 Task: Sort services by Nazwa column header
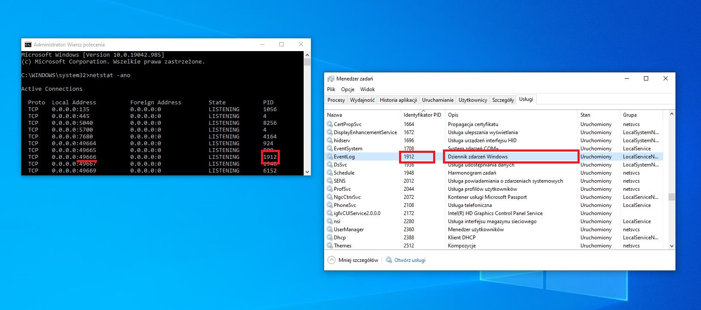pos(363,115)
